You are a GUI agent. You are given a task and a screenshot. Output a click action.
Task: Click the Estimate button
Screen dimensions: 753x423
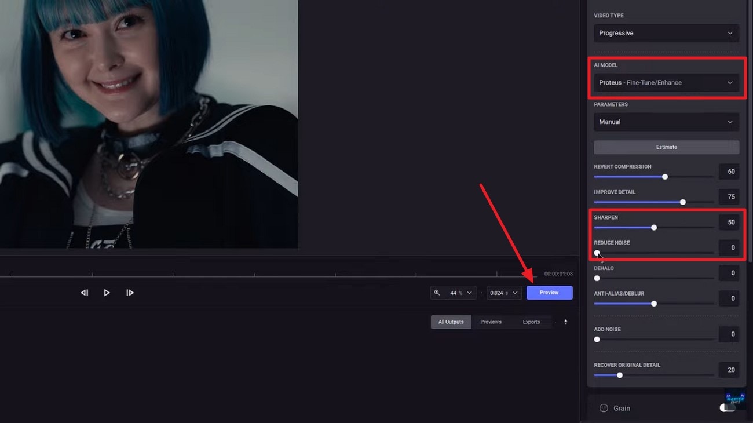click(666, 147)
